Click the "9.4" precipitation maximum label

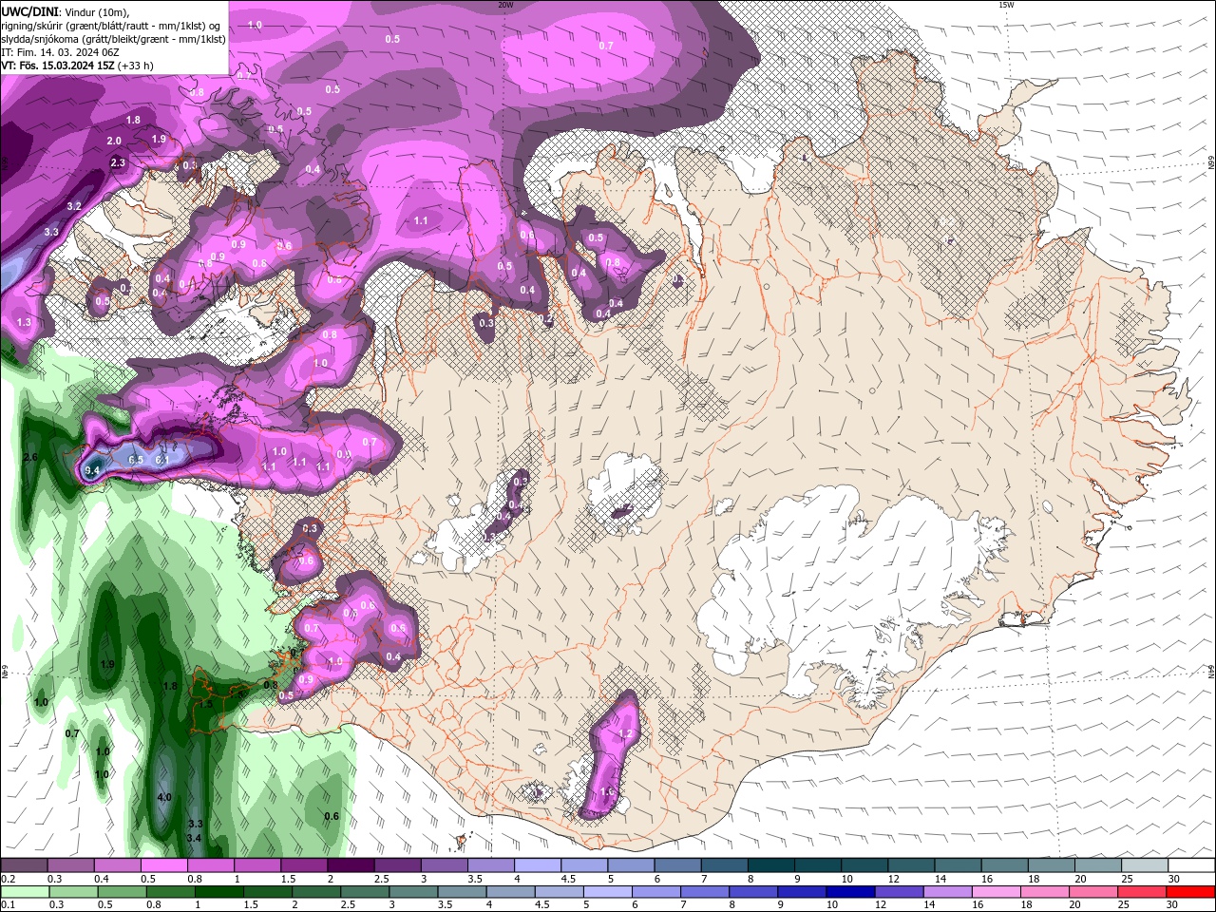[92, 470]
